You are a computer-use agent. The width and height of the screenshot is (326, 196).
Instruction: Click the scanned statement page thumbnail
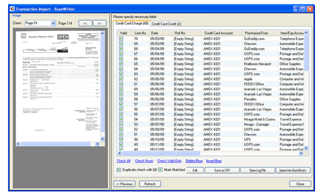[x=58, y=86]
